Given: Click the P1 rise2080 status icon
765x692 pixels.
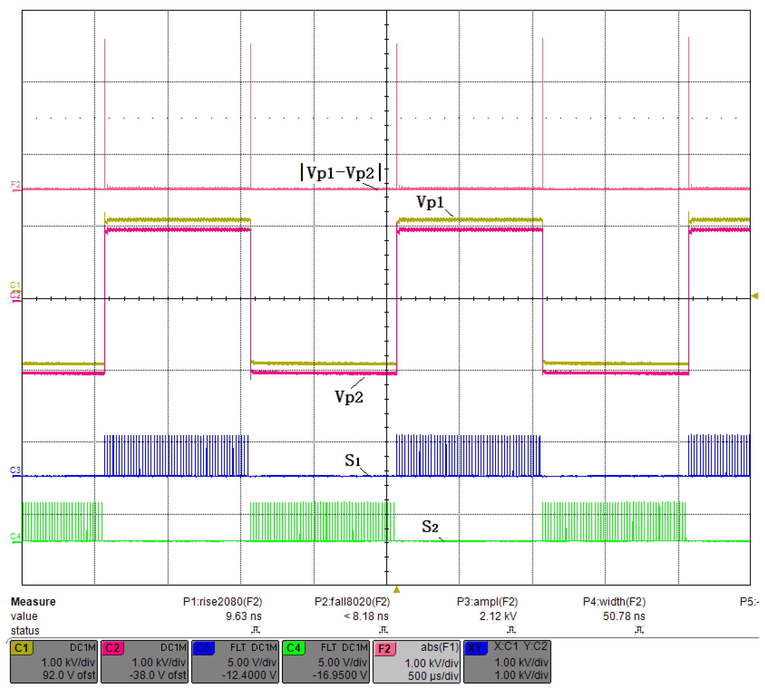Looking at the screenshot, I should pyautogui.click(x=256, y=630).
